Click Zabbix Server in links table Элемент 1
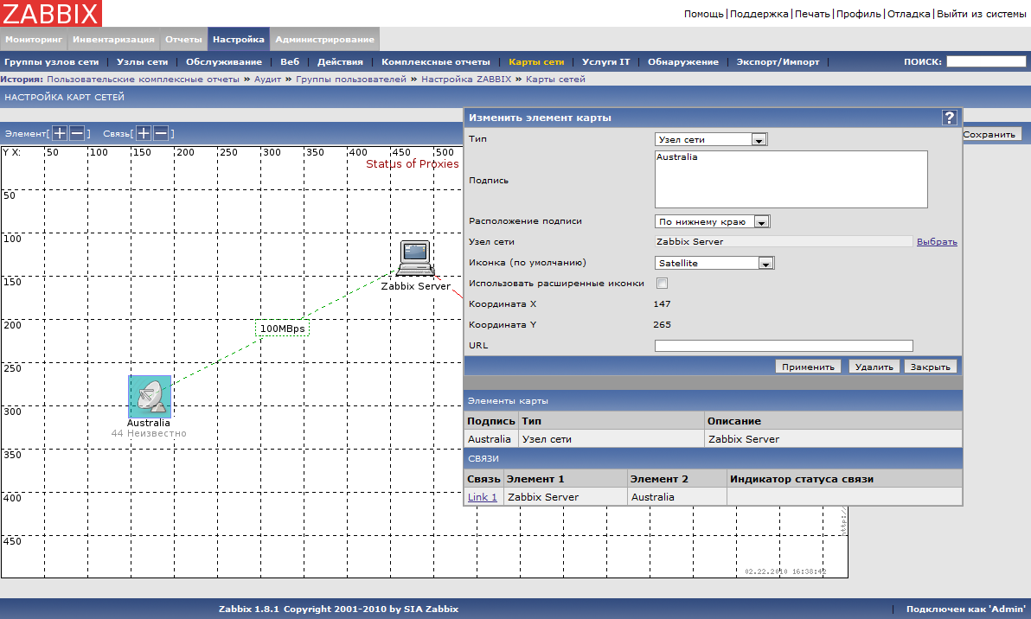Screen dimensions: 1031x619 coord(543,497)
